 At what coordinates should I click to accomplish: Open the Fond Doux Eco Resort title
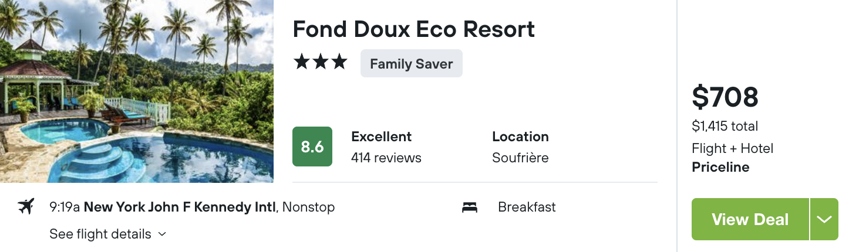pyautogui.click(x=414, y=29)
